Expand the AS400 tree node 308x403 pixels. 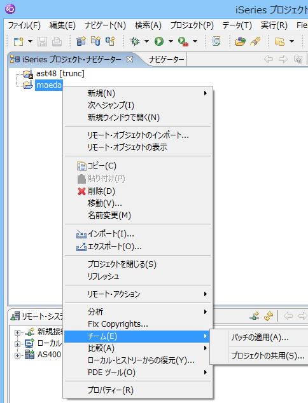pyautogui.click(x=17, y=355)
